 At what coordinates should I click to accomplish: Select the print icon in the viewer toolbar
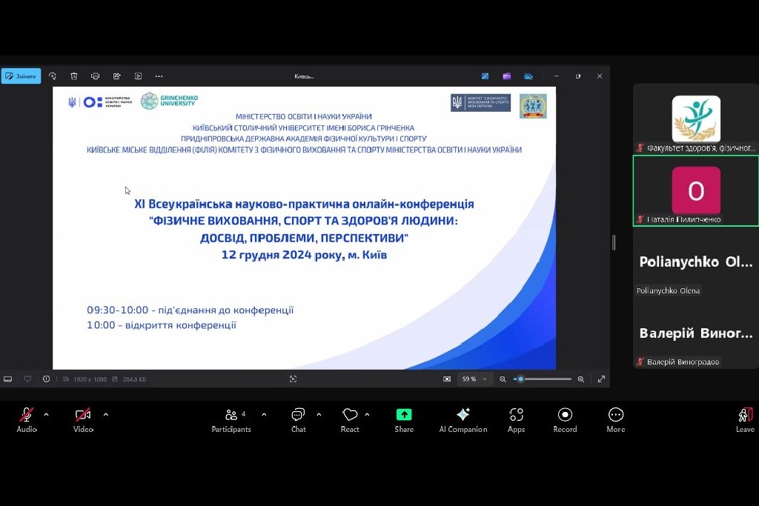coord(95,75)
